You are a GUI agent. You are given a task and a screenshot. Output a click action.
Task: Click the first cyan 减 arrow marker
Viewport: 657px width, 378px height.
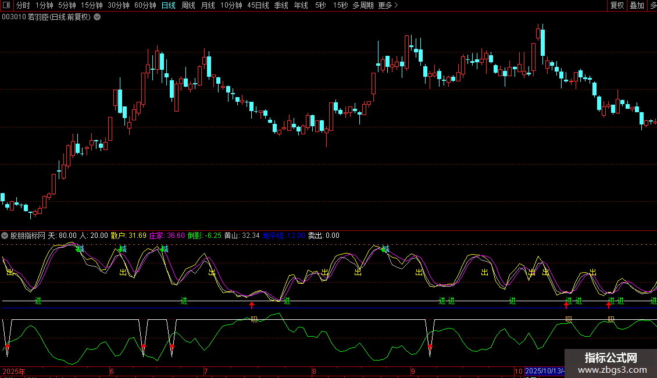(80, 249)
